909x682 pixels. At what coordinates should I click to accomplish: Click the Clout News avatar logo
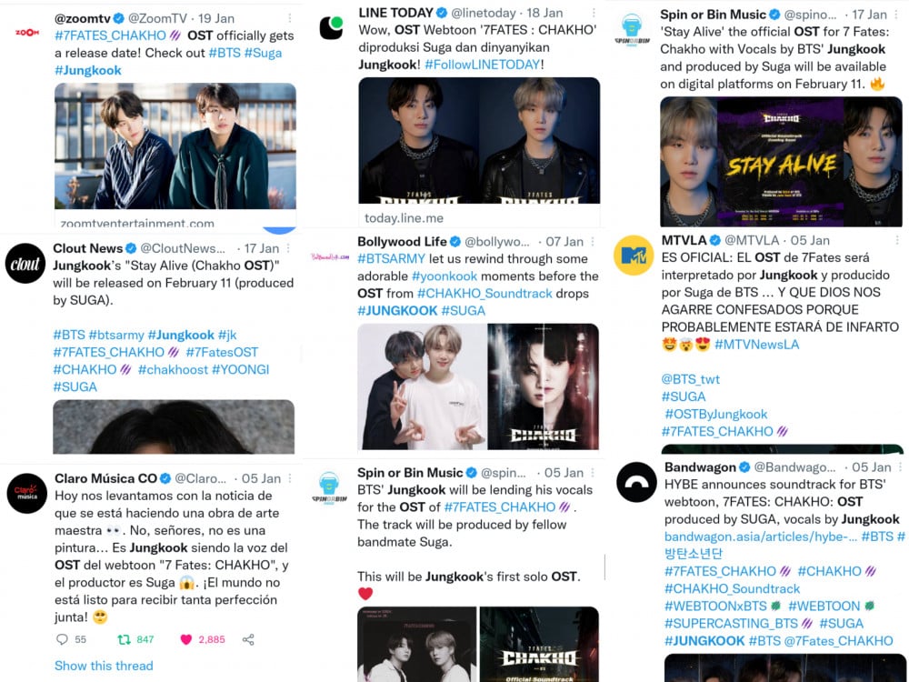(25, 264)
